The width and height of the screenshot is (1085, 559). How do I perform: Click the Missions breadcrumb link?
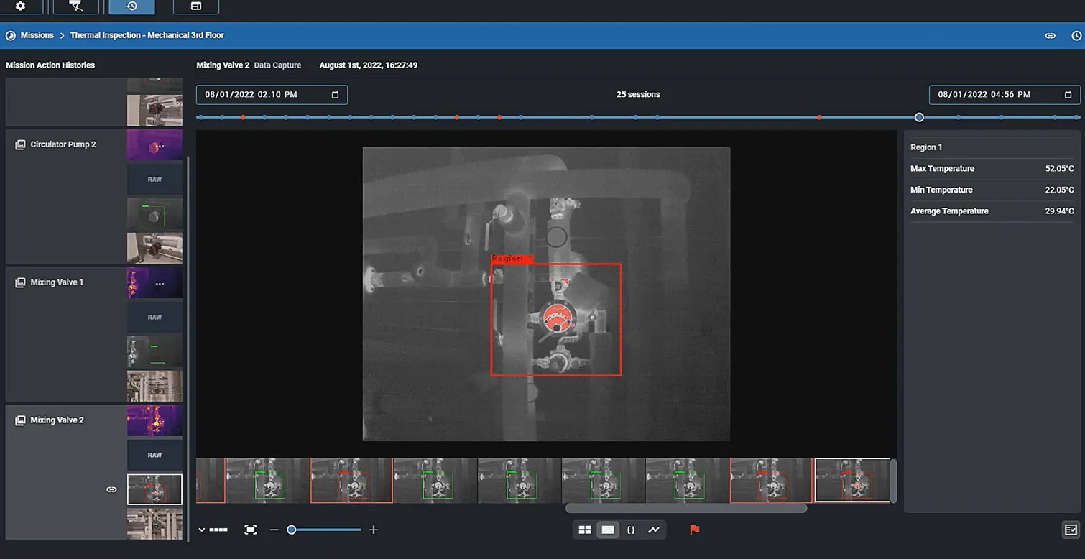point(37,35)
